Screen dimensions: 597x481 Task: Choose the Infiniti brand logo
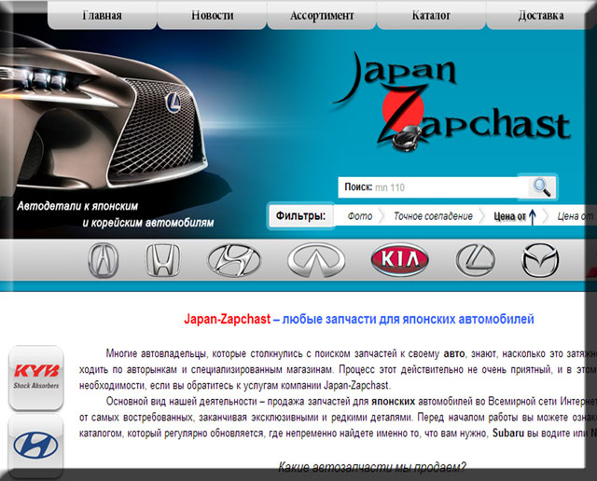point(316,259)
